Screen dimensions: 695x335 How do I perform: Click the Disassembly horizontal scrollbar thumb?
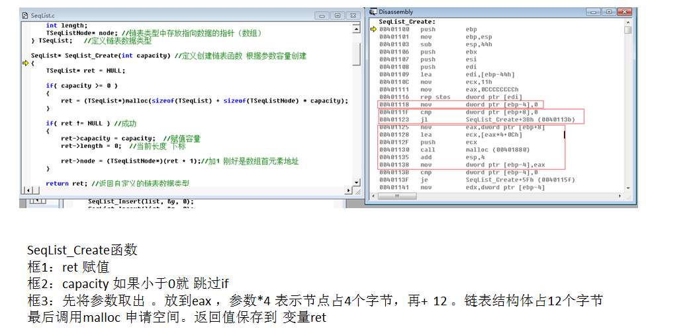[397, 196]
